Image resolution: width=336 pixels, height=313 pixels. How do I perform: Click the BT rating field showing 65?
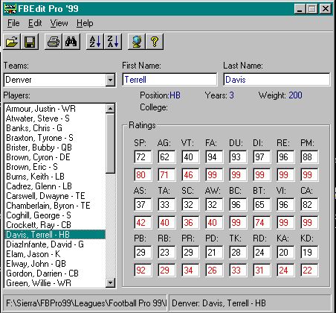pos(262,204)
